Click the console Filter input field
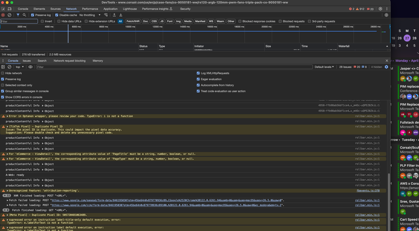This screenshot has width=419, height=231. pos(174,67)
